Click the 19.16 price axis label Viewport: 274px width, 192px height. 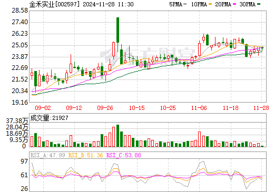click(x=20, y=103)
